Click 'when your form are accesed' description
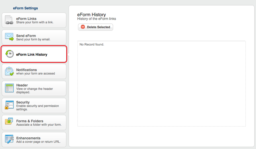 click(x=36, y=74)
